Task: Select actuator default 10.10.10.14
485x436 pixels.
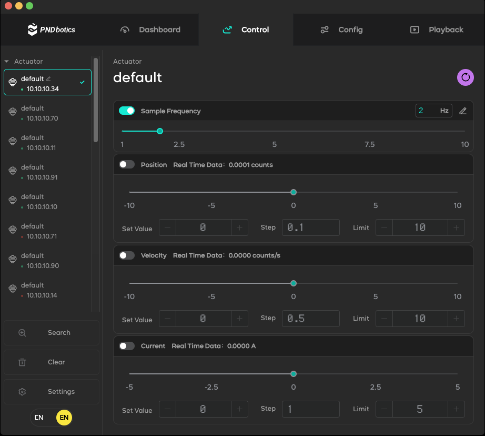Action: [48, 289]
